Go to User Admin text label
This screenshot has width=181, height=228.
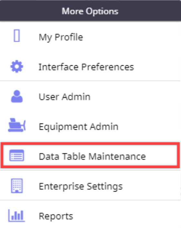click(65, 97)
